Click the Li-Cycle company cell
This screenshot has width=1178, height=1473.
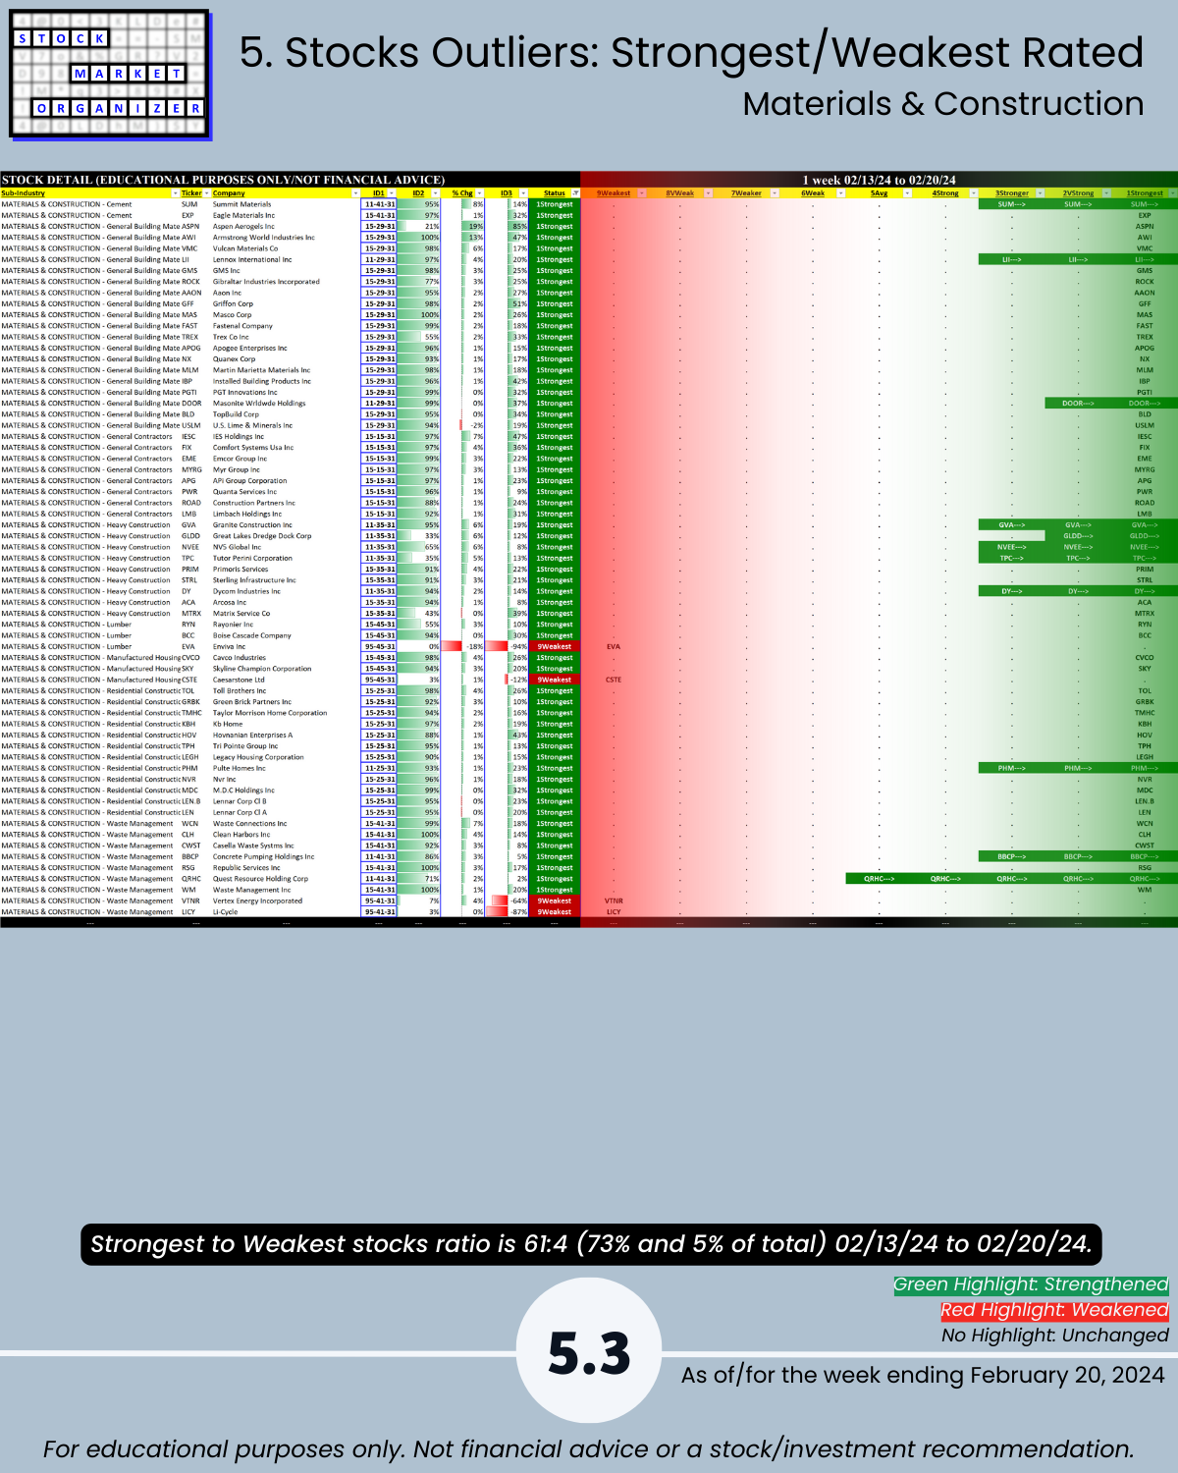pyautogui.click(x=286, y=911)
